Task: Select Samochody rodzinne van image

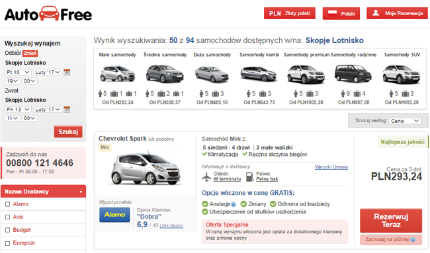Action: click(x=353, y=73)
